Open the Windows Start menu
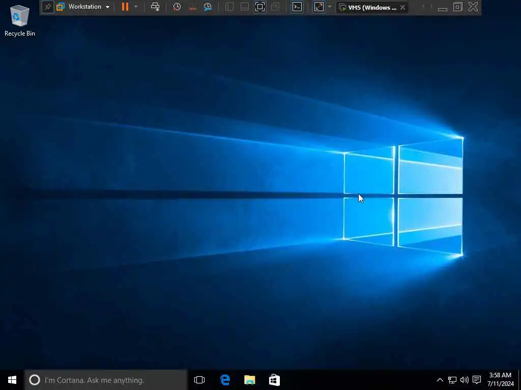 pyautogui.click(x=12, y=380)
